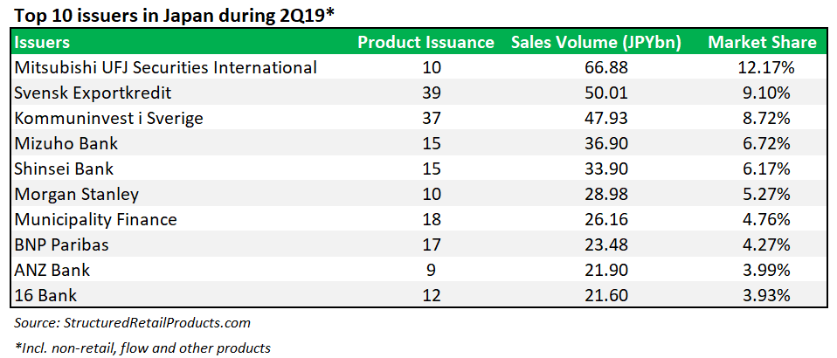The width and height of the screenshot is (837, 358).
Task: Click the Product Issuance column header
Action: coord(425,42)
